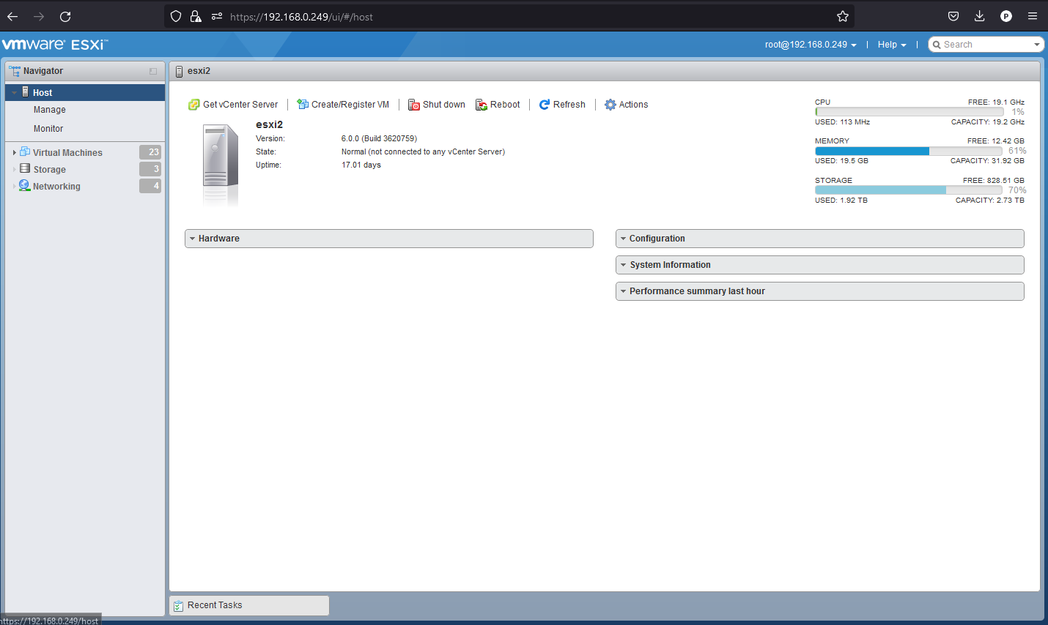This screenshot has width=1048, height=625.
Task: Click the browser back arrow
Action: 12,16
